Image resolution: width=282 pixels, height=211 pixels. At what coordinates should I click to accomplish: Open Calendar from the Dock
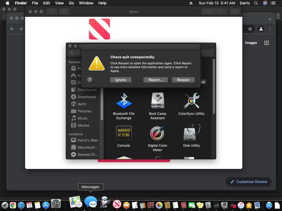29,205
